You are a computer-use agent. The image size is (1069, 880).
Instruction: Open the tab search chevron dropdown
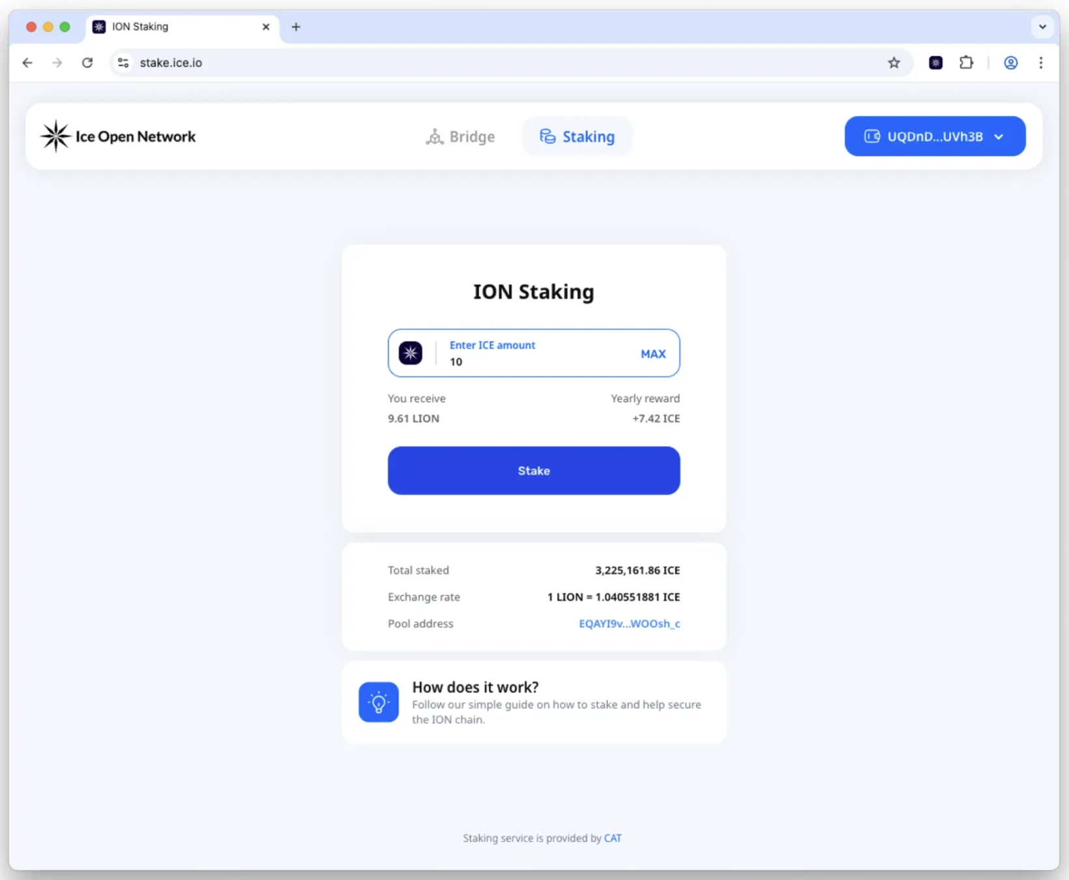click(x=1042, y=27)
